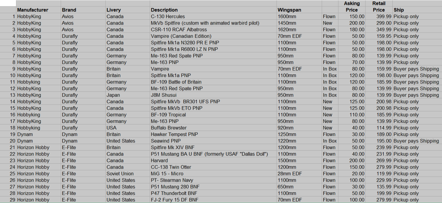Click the Asking Price header cell
The width and height of the screenshot is (442, 203).
point(352,6)
